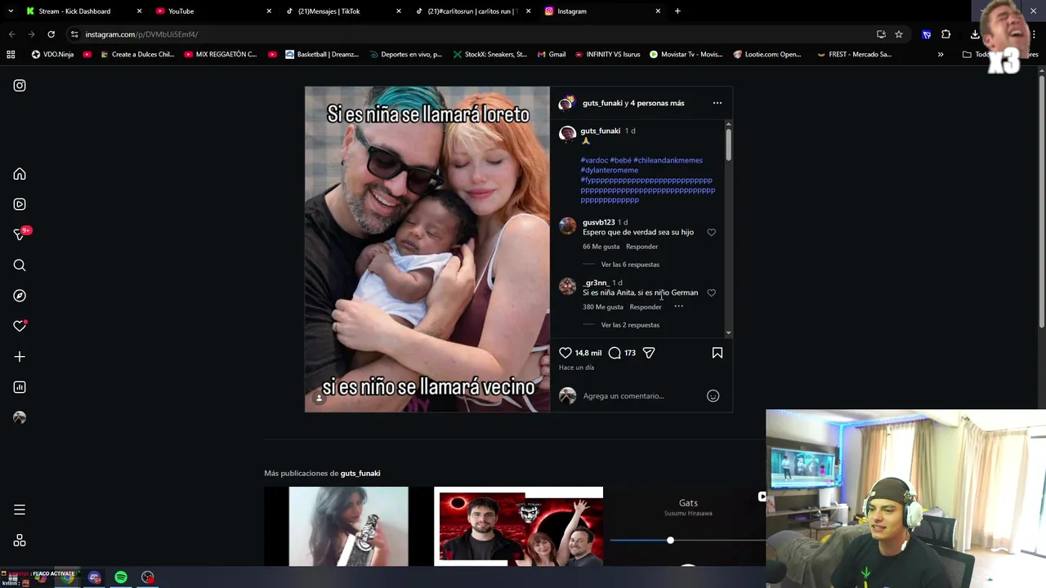Open options for _gr3nn_ comment
This screenshot has width=1046, height=588.
click(678, 306)
